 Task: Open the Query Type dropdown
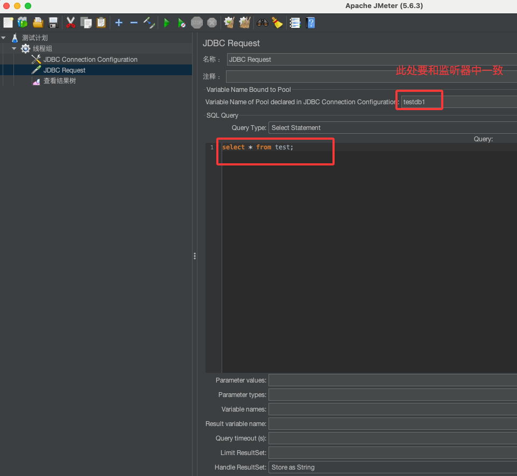pyautogui.click(x=393, y=128)
